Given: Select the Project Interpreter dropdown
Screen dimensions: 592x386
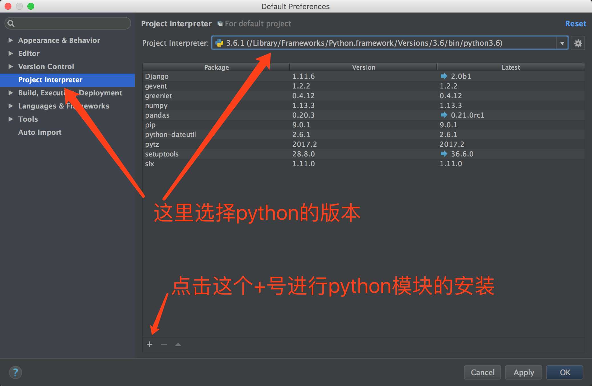Looking at the screenshot, I should tap(563, 43).
